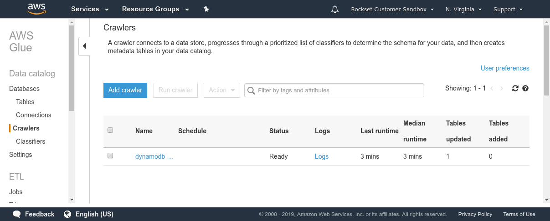Refresh the crawlers list
Viewport: 550px width, 221px height.
(x=515, y=88)
